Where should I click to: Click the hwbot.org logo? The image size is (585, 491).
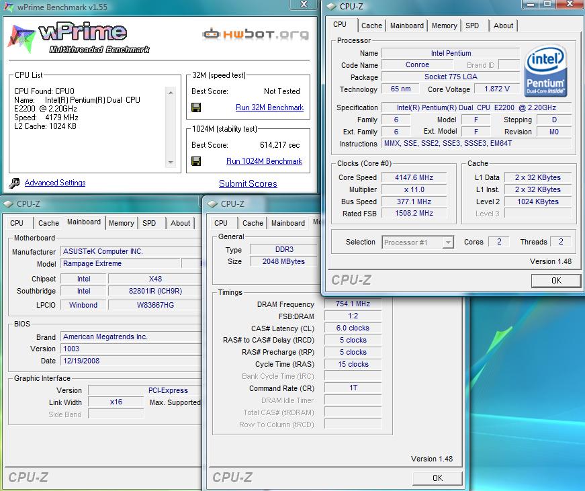point(256,34)
